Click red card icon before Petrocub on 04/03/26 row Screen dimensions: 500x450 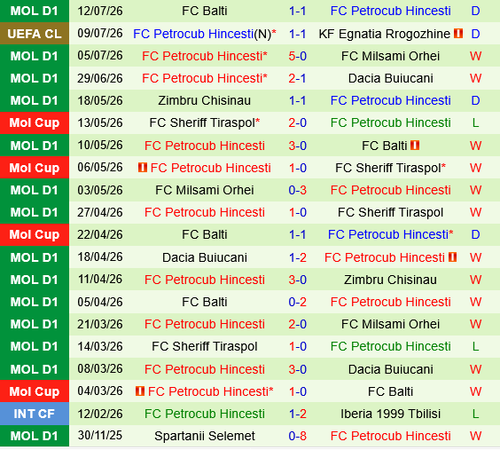140,391
